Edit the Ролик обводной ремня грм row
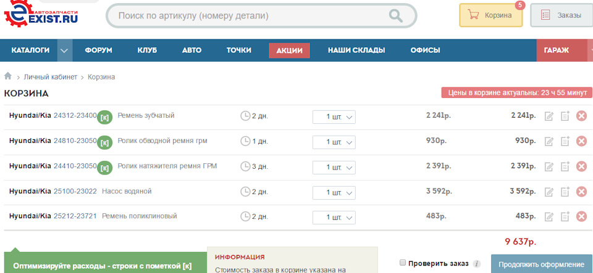The image size is (593, 273). click(x=549, y=141)
